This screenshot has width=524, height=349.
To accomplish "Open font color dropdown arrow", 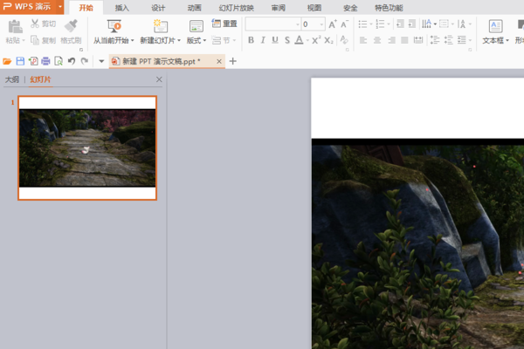I will [x=307, y=41].
